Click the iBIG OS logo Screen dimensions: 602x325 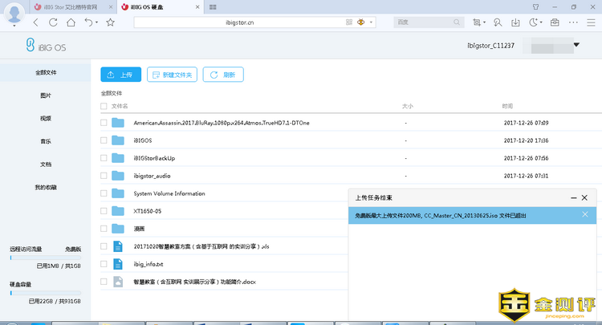(47, 47)
